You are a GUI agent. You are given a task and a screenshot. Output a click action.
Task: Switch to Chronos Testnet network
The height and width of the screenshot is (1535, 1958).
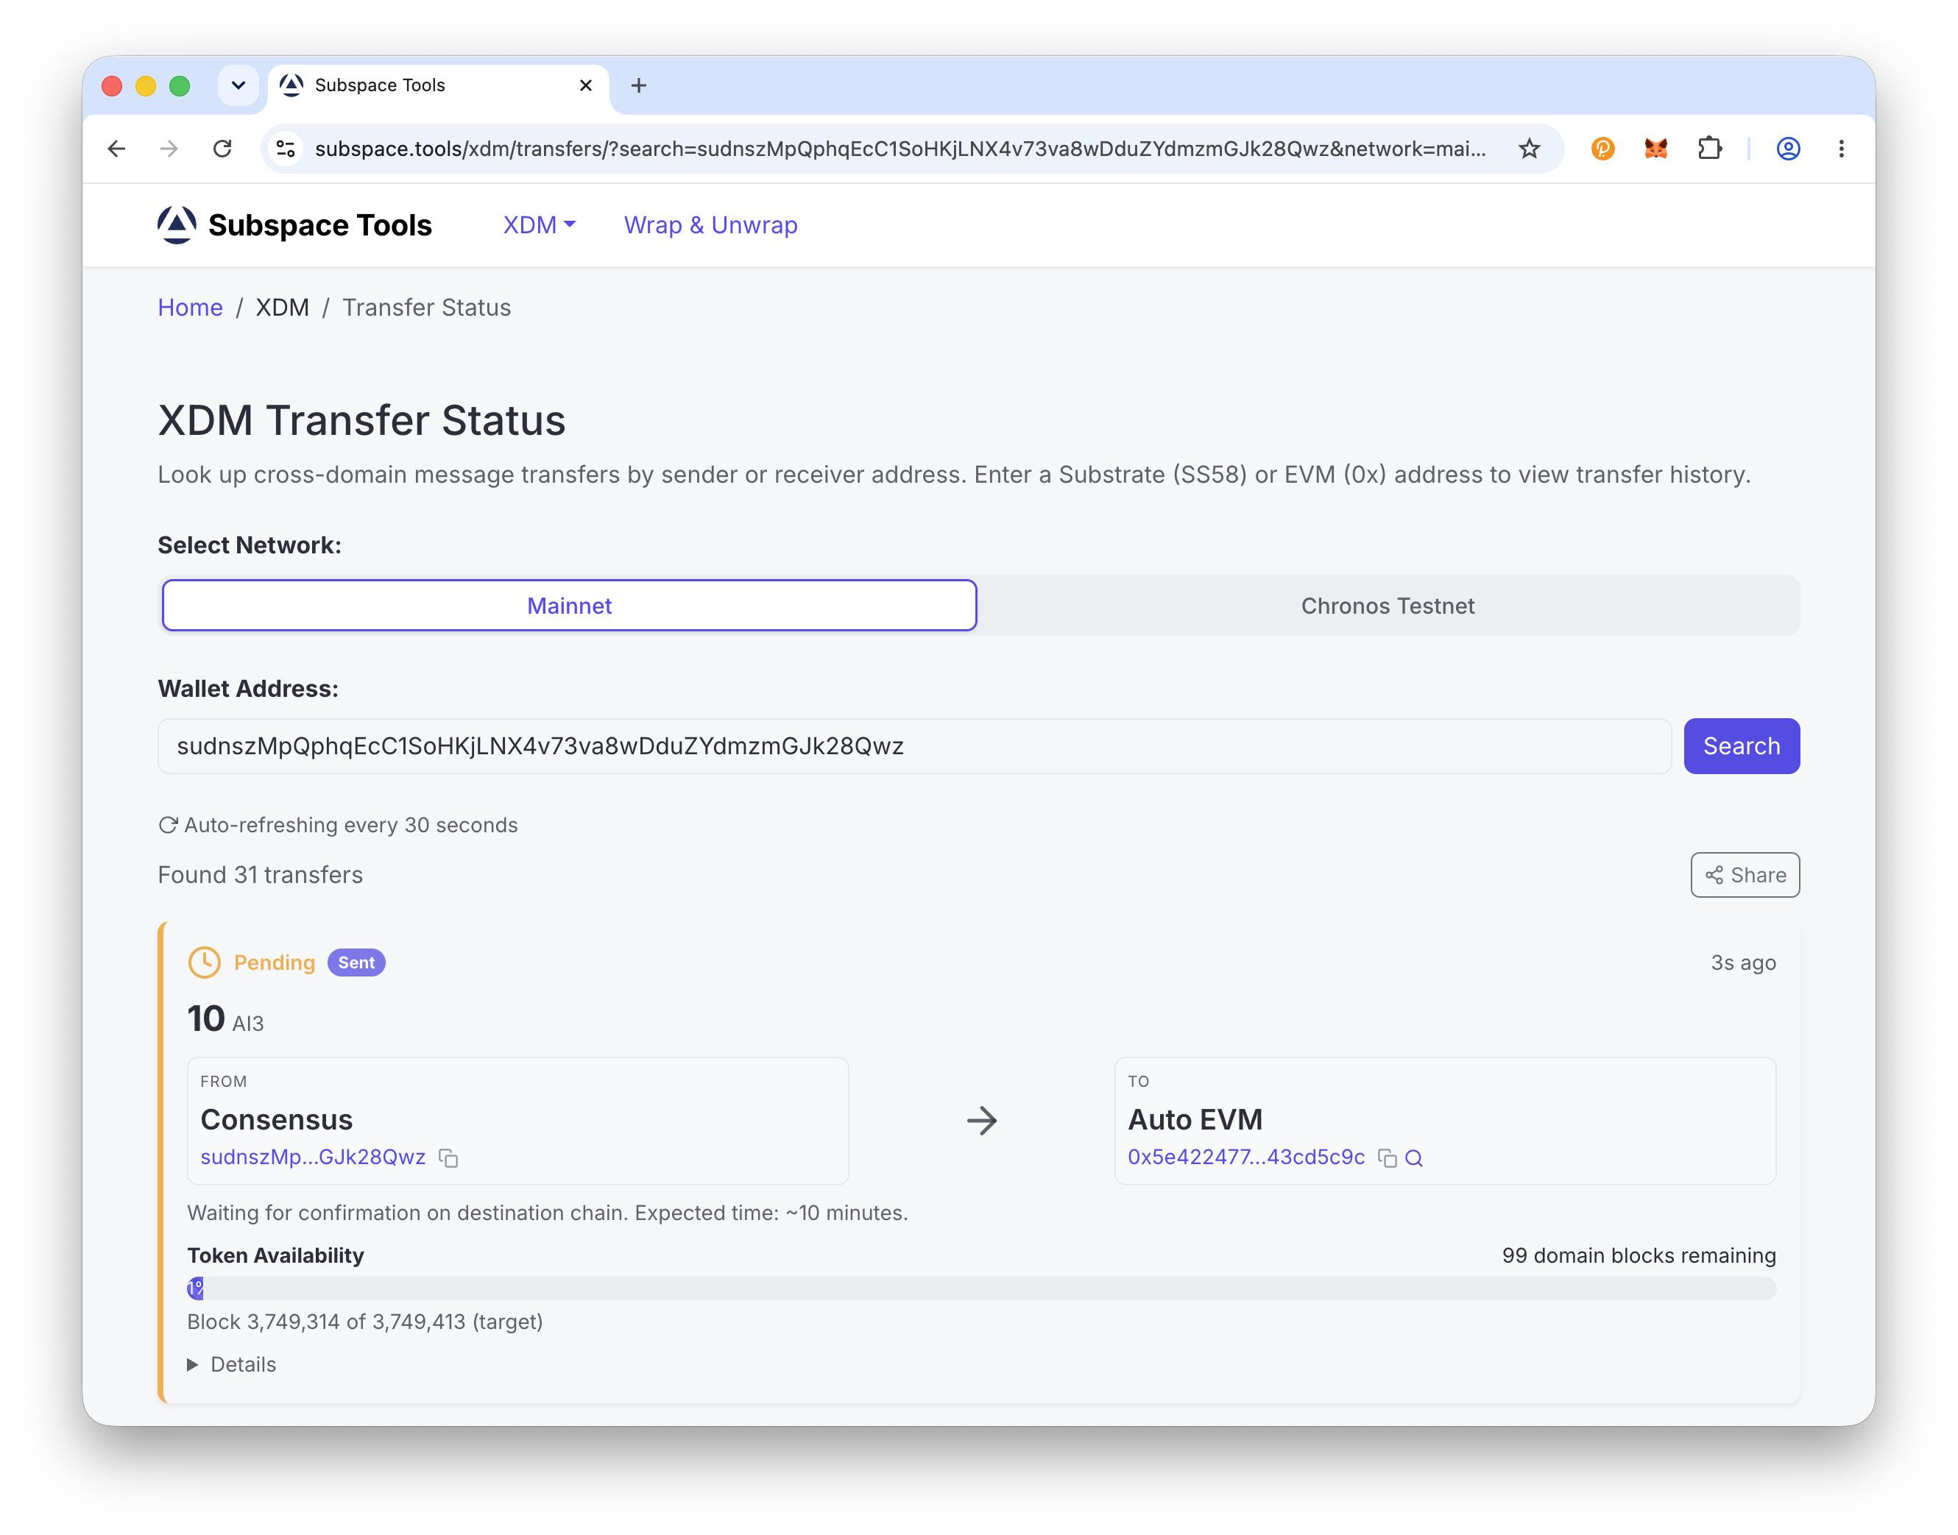(1387, 606)
